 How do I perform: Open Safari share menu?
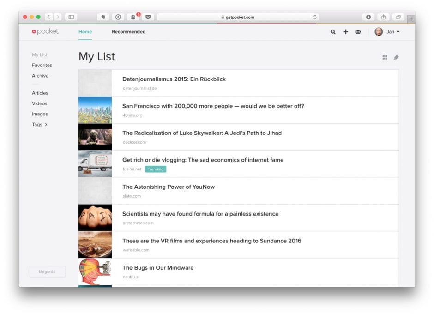pos(383,17)
